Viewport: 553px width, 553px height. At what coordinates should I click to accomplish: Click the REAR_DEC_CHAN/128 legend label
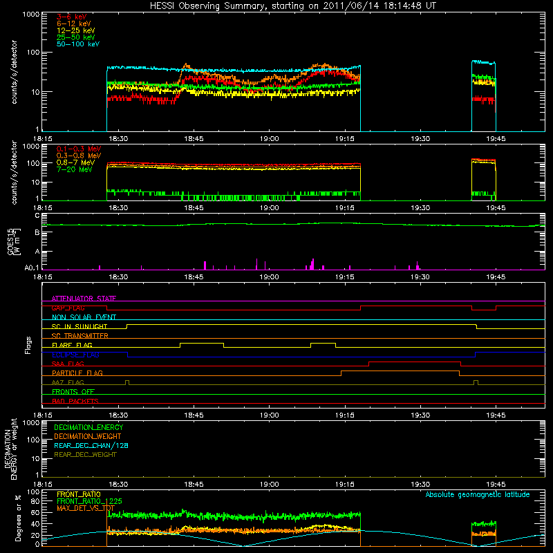[x=91, y=445]
